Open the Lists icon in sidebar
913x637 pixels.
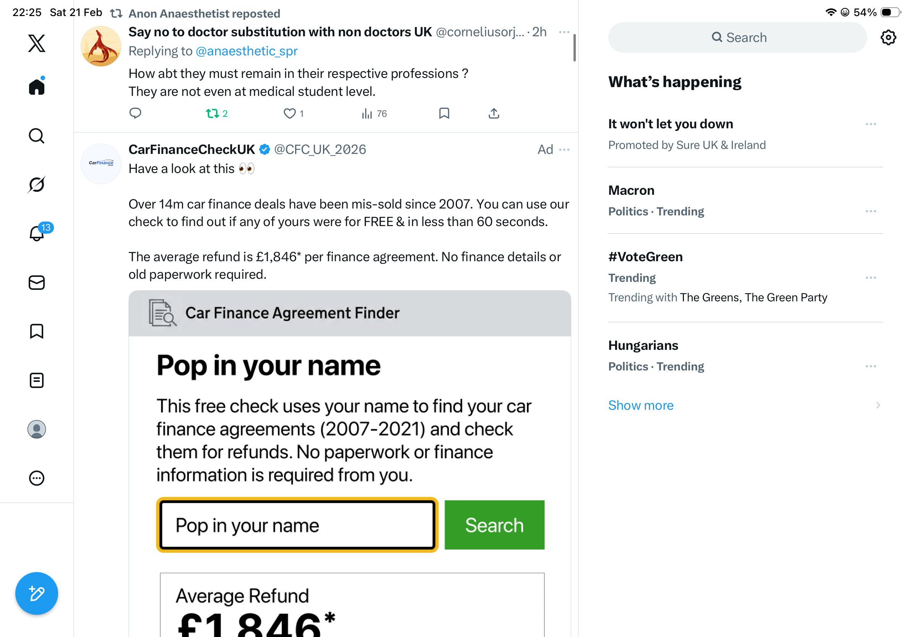click(37, 380)
